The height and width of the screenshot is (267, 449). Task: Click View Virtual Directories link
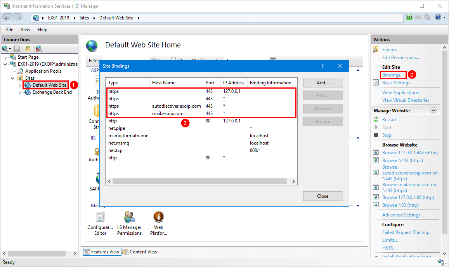tap(406, 100)
